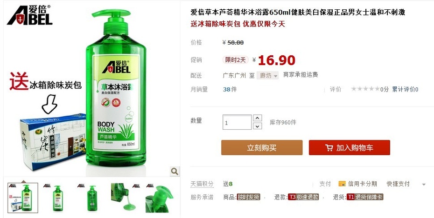Click the 按时发货 service badge
The width and height of the screenshot is (434, 218).
click(249, 197)
